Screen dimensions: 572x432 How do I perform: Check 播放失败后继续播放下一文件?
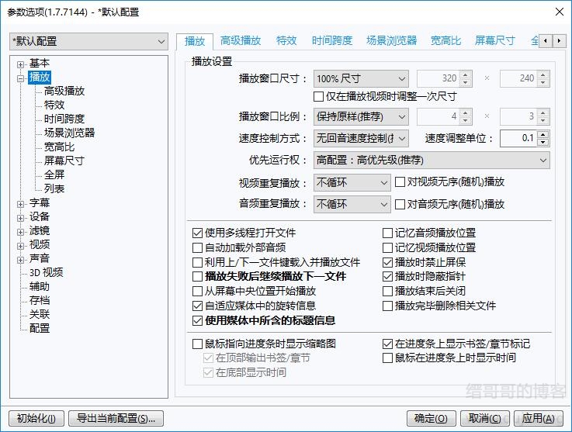point(197,276)
